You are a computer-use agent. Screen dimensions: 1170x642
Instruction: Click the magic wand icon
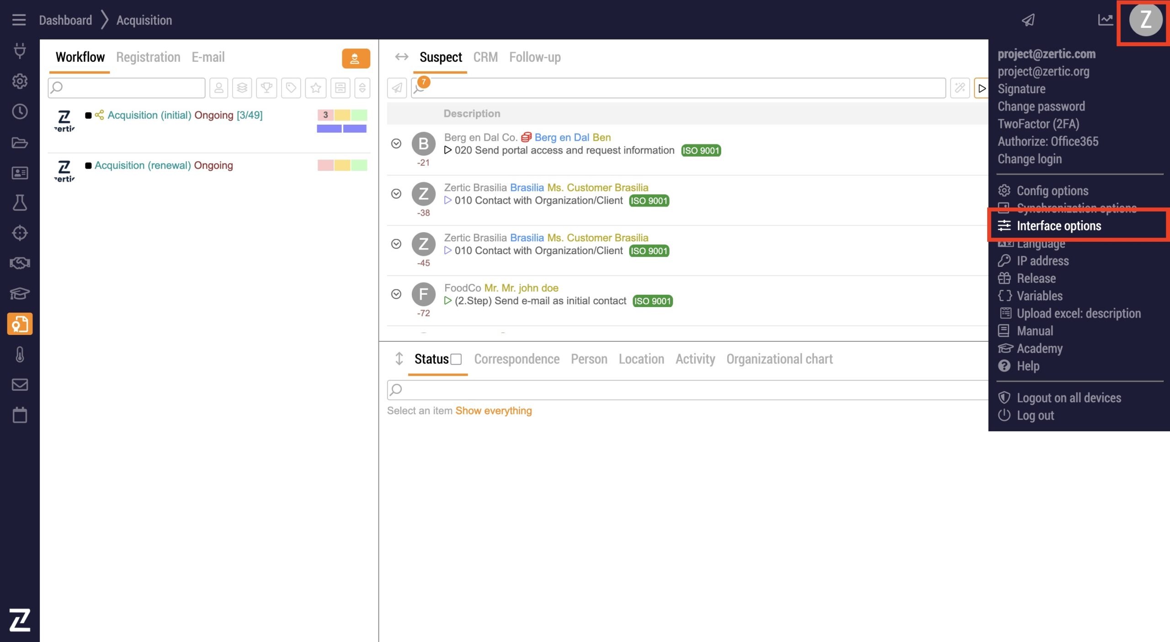click(x=959, y=88)
